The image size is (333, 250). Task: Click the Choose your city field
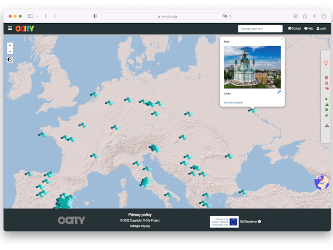[260, 29]
